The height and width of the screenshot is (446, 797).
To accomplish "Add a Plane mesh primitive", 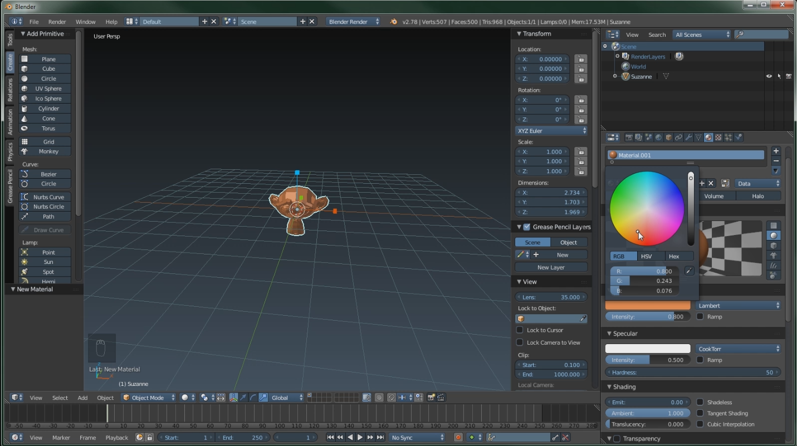I will coord(45,59).
